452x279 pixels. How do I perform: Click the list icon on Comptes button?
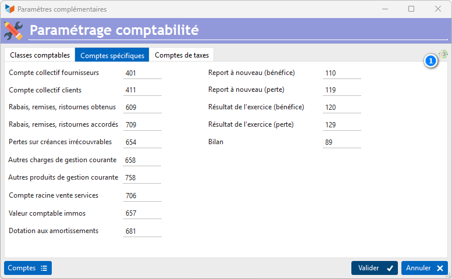(44, 269)
